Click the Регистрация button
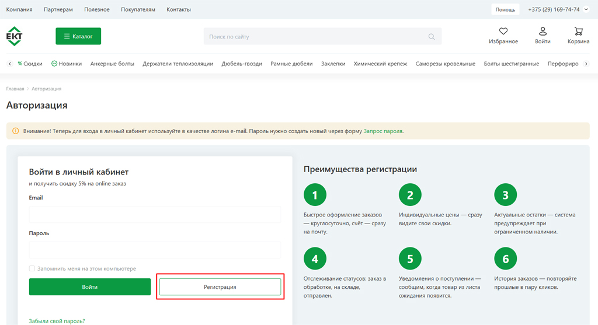This screenshot has width=598, height=325. (x=220, y=287)
